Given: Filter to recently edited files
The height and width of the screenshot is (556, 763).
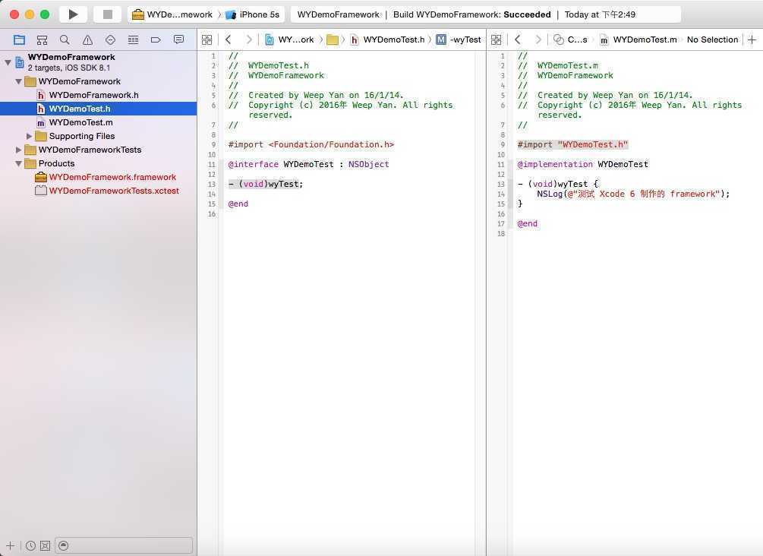Looking at the screenshot, I should point(30,546).
